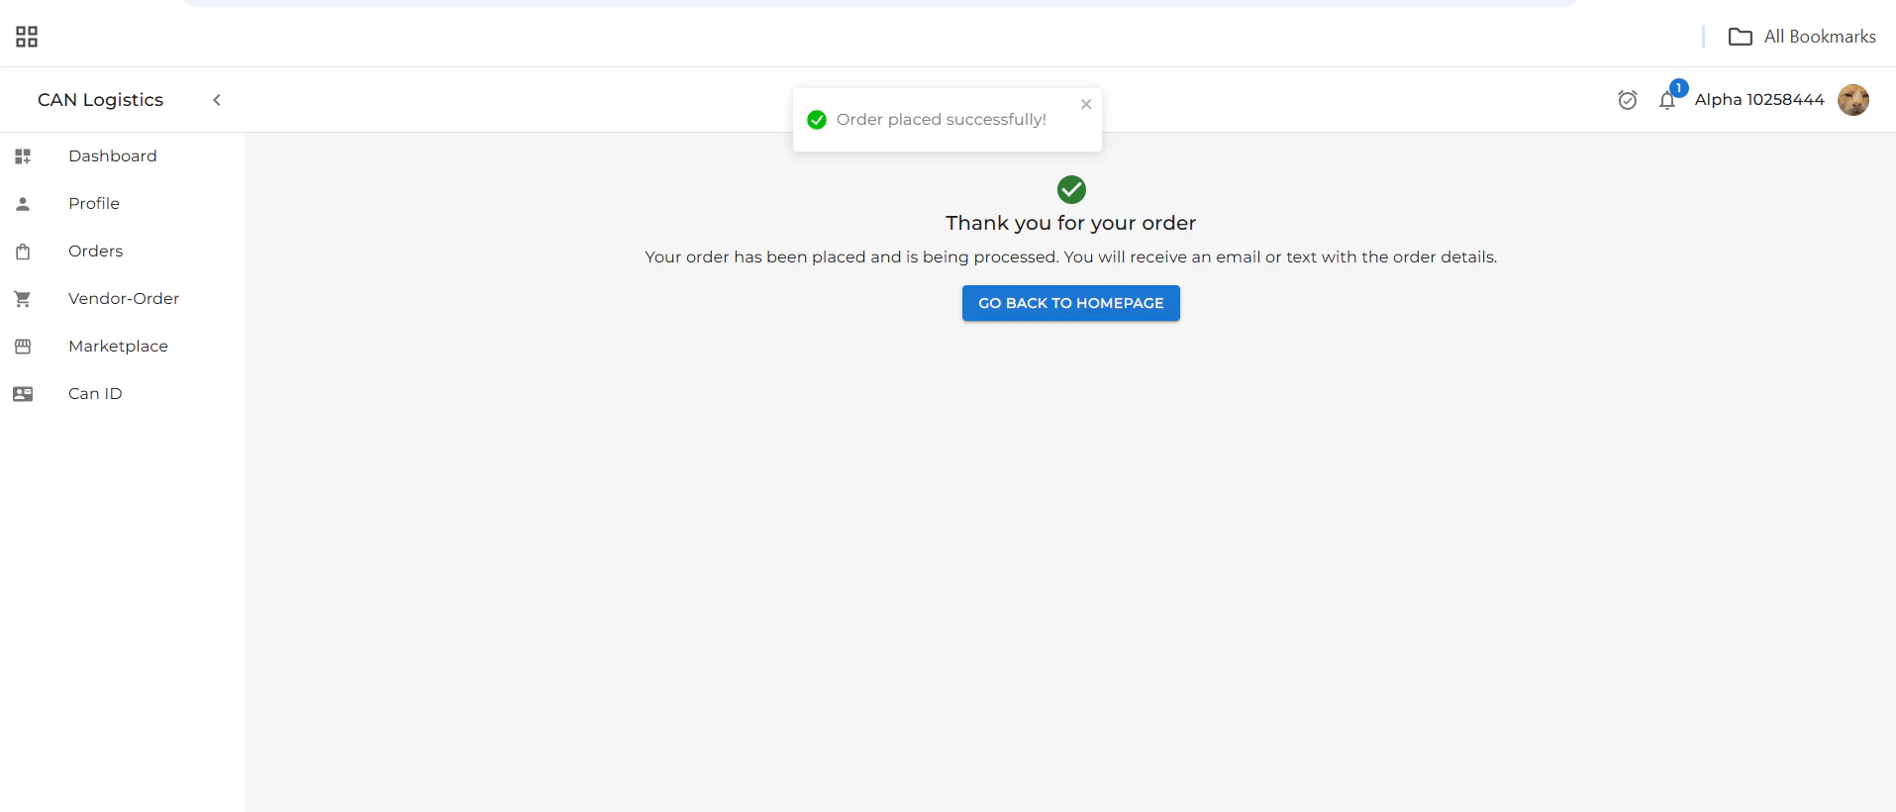
Task: Click the Can ID card icon
Action: point(23,394)
